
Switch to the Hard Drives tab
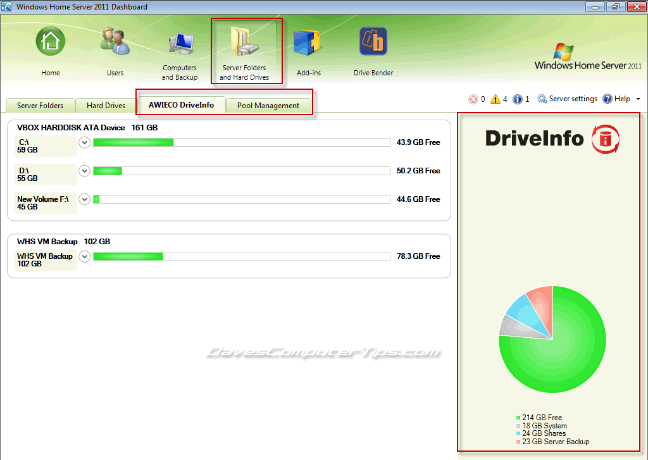(106, 106)
